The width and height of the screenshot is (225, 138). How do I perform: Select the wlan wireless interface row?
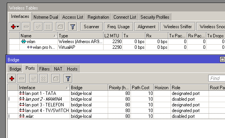[117, 42]
